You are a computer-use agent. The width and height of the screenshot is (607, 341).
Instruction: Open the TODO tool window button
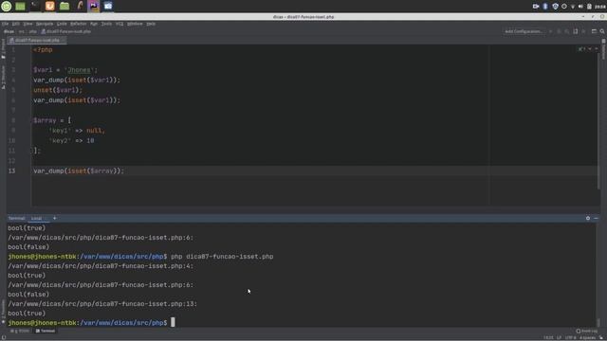20,331
